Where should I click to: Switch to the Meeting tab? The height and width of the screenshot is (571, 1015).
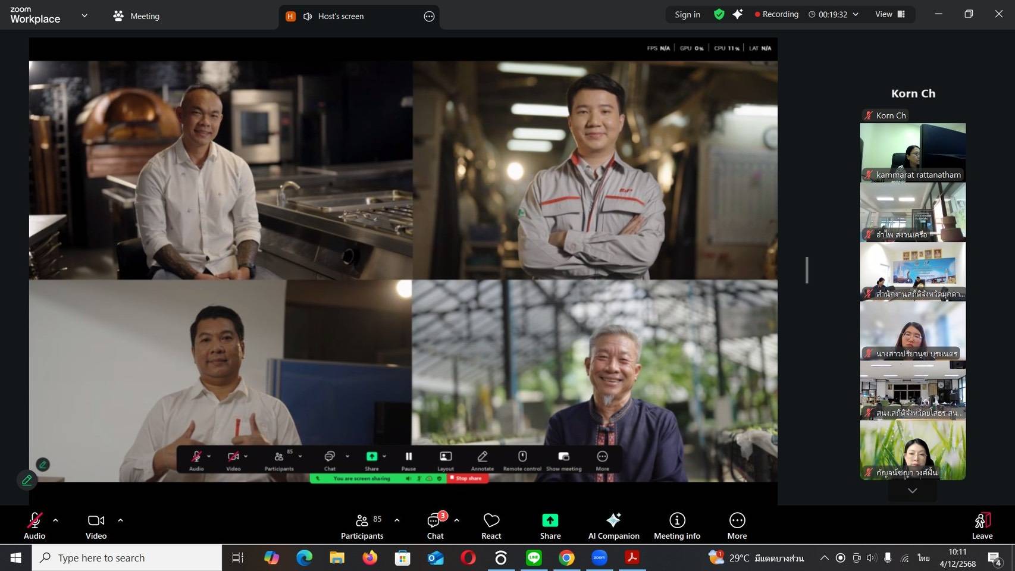(x=136, y=16)
